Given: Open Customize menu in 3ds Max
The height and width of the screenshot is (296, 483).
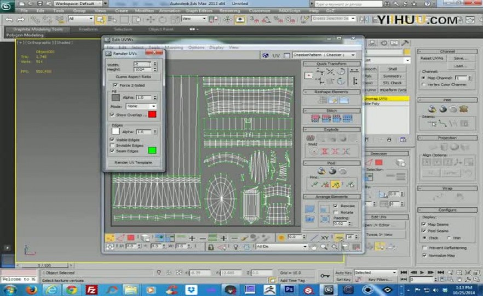Looking at the screenshot, I should (x=259, y=11).
